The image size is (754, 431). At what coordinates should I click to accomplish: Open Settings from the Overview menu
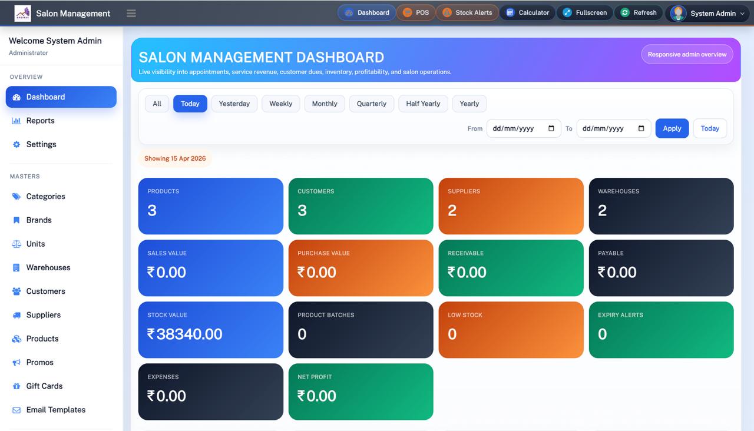41,144
